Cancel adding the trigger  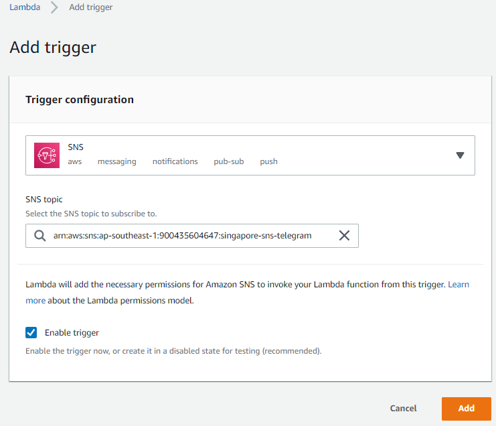click(x=404, y=409)
